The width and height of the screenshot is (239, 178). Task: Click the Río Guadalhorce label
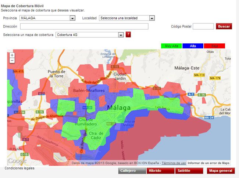[x=47, y=141]
